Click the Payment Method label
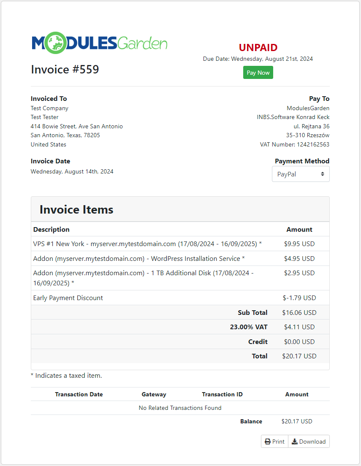Image resolution: width=361 pixels, height=466 pixels. pos(302,161)
